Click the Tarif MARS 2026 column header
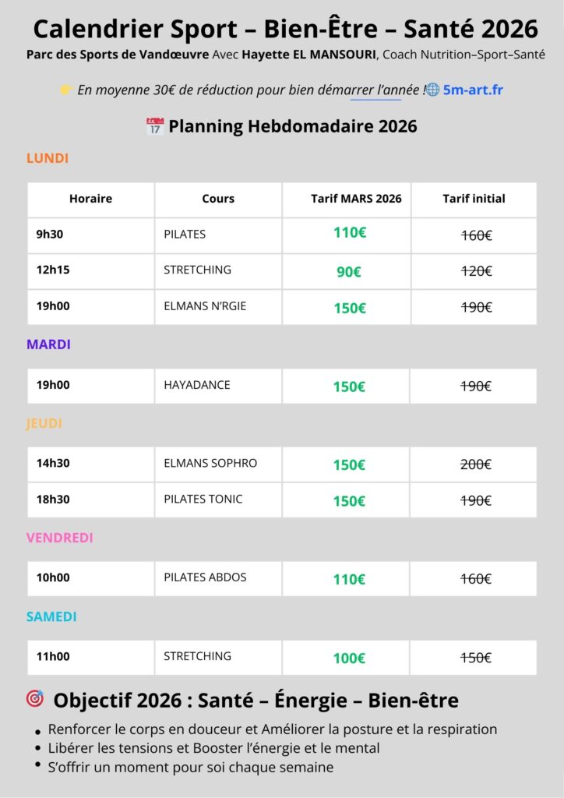Viewport: 564px width, 798px height. (x=356, y=199)
